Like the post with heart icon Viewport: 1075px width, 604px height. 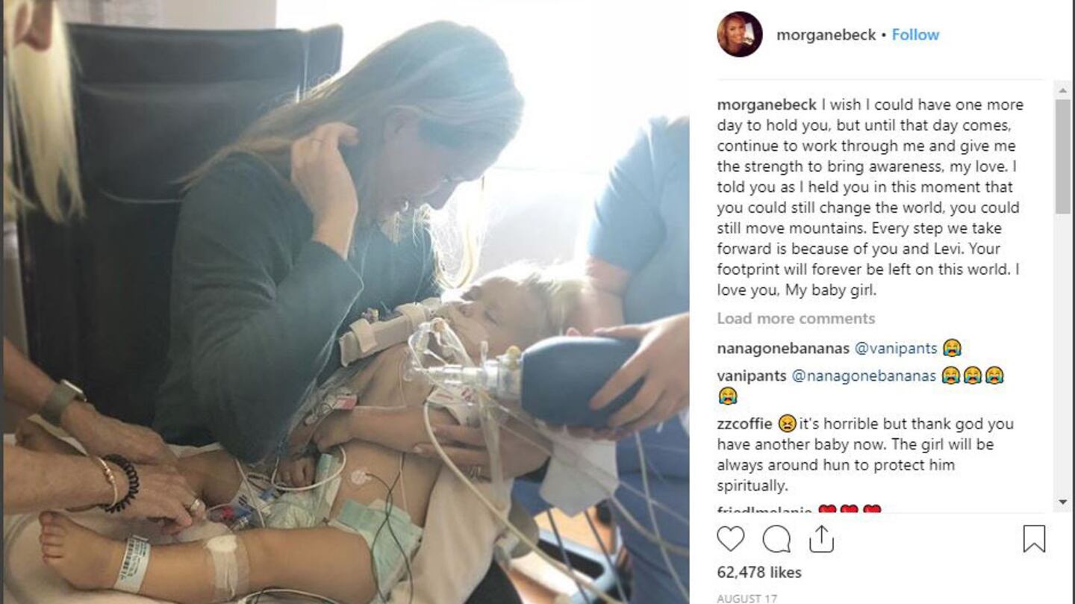(731, 538)
